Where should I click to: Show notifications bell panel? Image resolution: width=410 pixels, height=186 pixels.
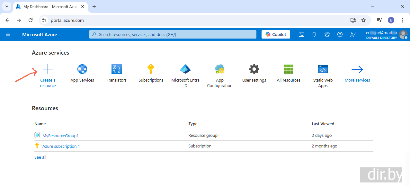click(314, 34)
